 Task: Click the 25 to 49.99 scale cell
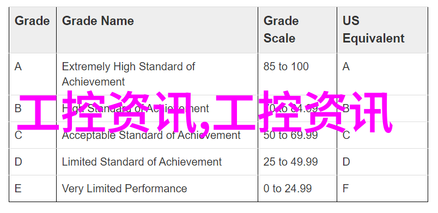click(297, 162)
